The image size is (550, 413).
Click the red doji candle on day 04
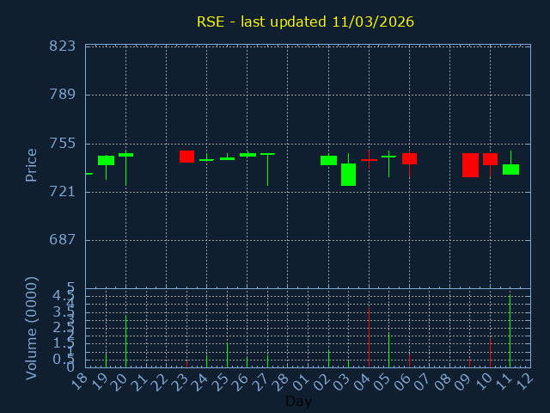[369, 159]
